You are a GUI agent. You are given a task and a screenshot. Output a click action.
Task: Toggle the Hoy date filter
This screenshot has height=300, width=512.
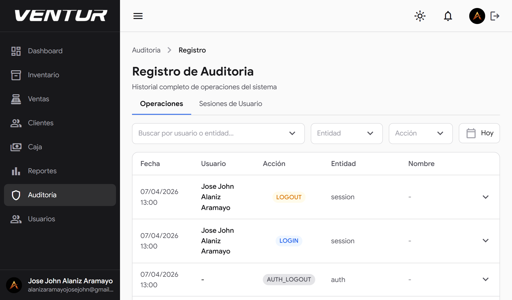(x=479, y=133)
